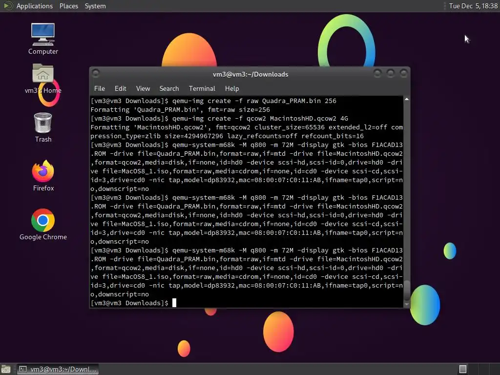Open the Edit menu in terminal
This screenshot has width=500, height=375.
120,88
